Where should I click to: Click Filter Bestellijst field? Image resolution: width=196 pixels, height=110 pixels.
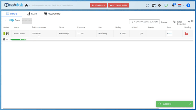pyautogui.click(x=182, y=23)
